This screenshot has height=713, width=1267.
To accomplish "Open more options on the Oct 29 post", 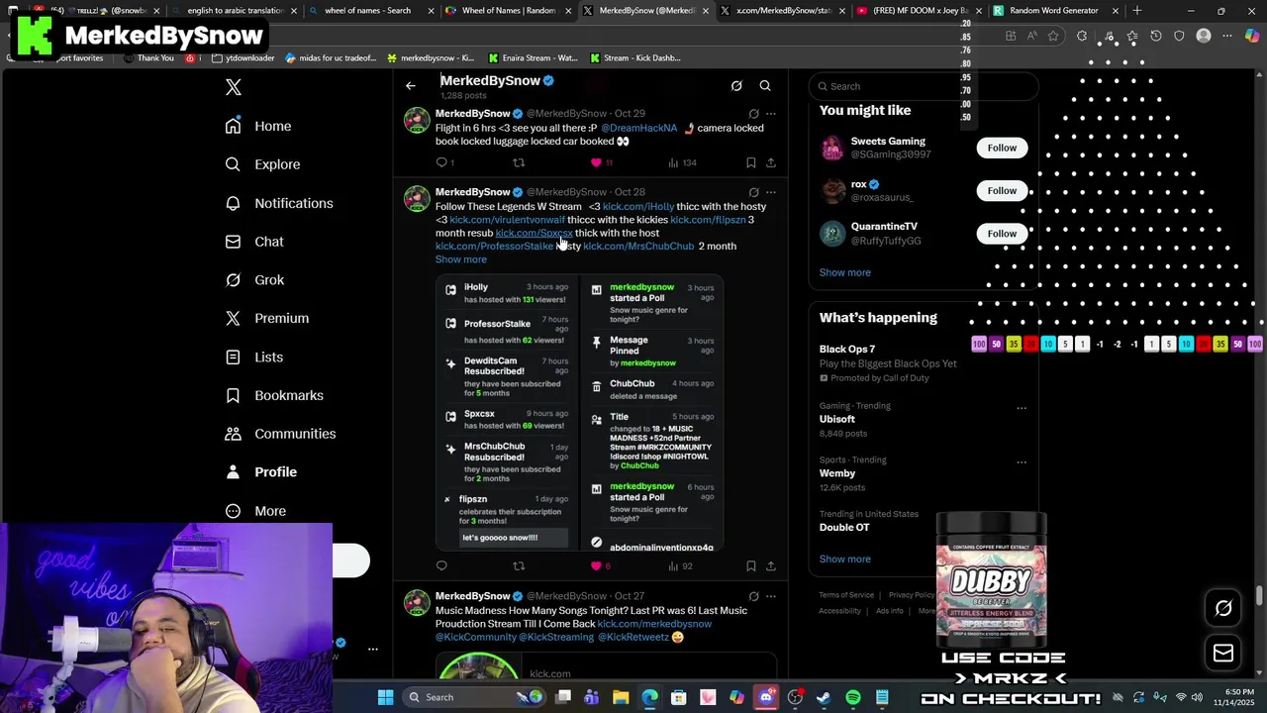I will tap(771, 114).
